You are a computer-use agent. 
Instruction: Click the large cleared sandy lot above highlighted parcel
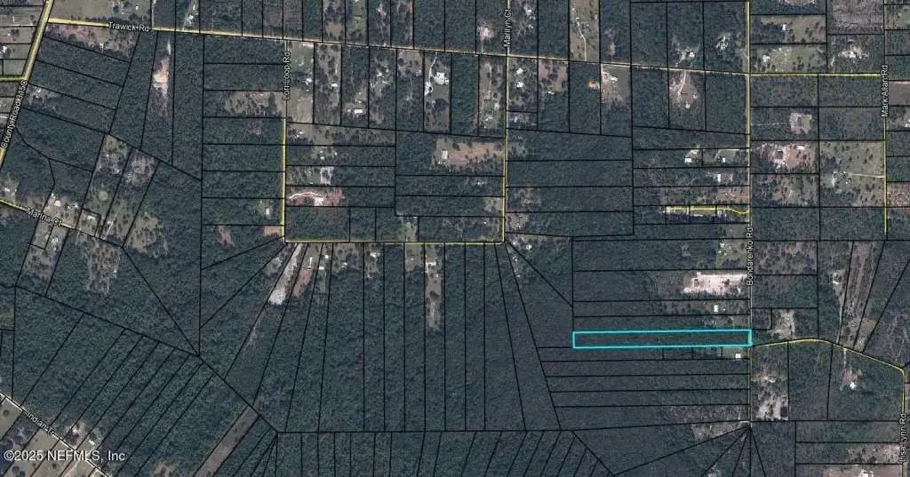coord(714,283)
